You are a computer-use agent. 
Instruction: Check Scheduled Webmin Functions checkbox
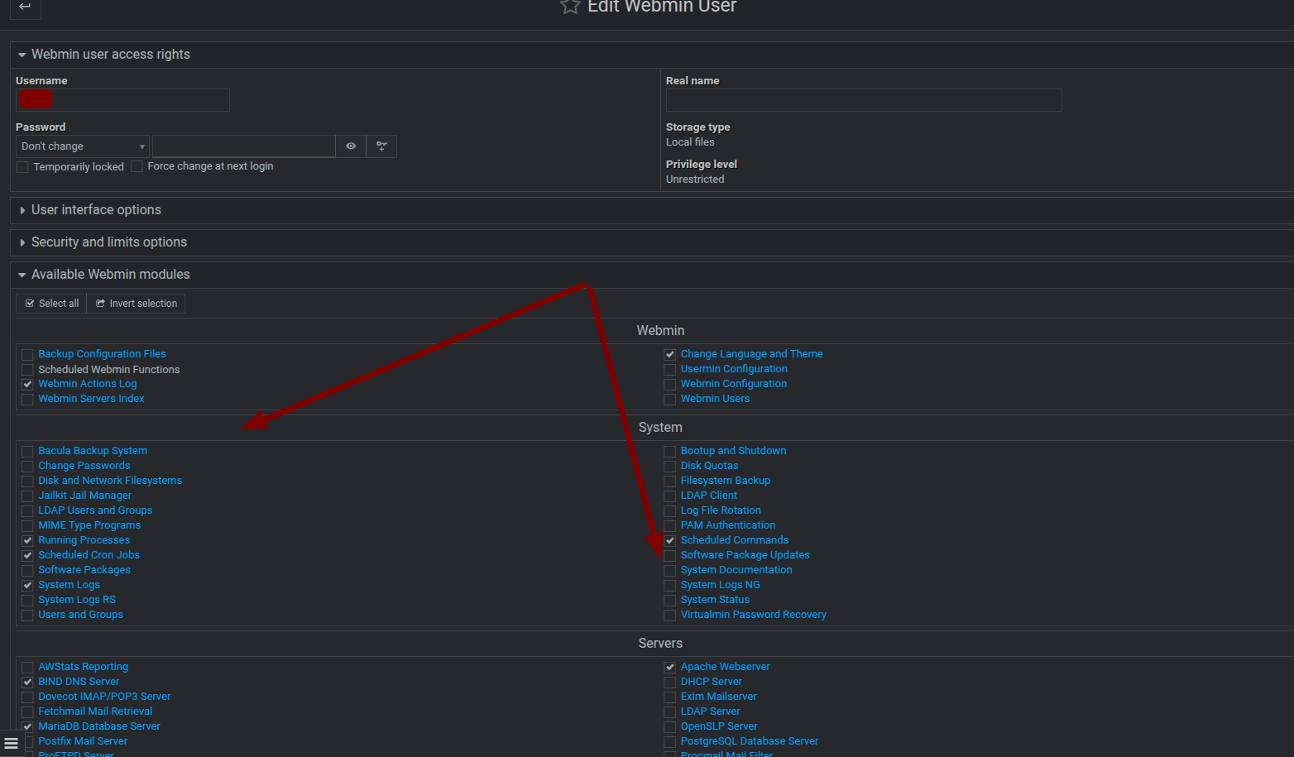click(27, 370)
